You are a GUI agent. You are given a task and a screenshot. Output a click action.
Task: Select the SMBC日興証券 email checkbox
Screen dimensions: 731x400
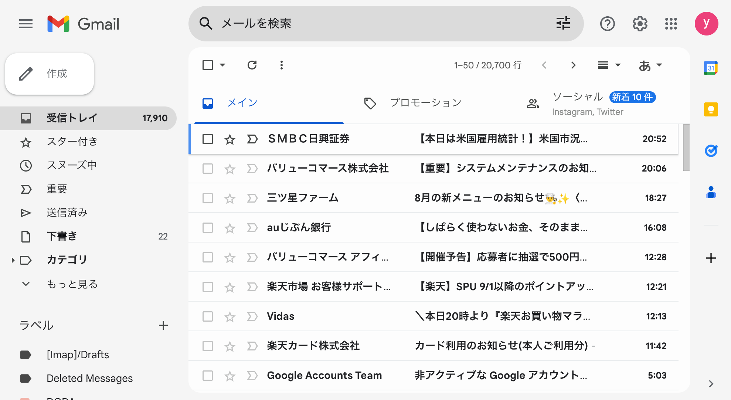pos(208,139)
